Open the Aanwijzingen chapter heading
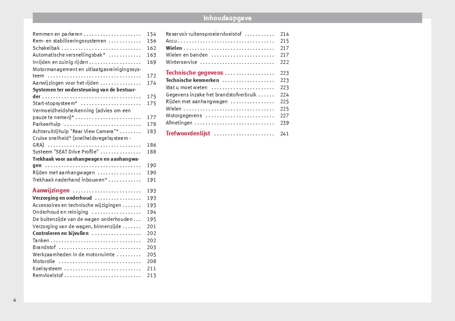 click(51, 191)
